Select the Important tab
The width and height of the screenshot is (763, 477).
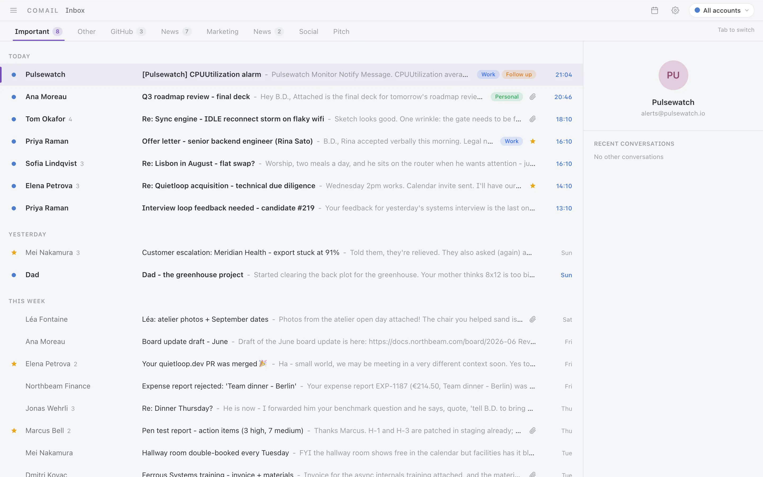pos(38,32)
